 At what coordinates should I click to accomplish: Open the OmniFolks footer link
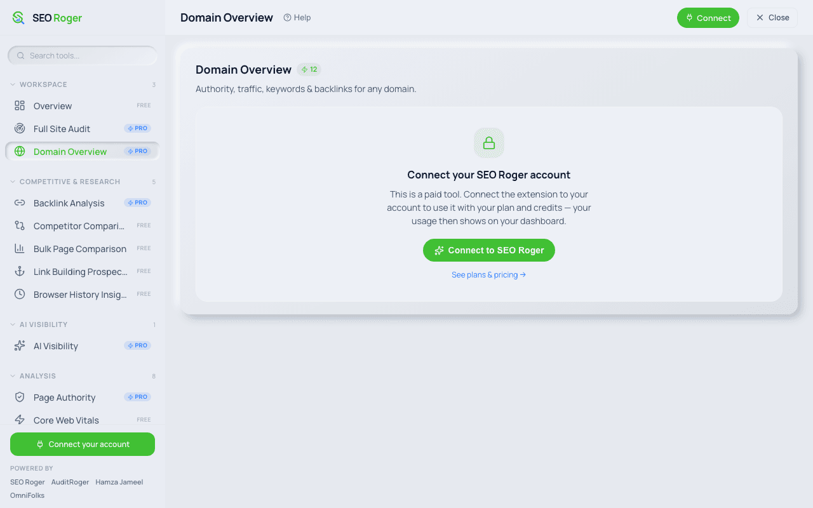(x=27, y=495)
